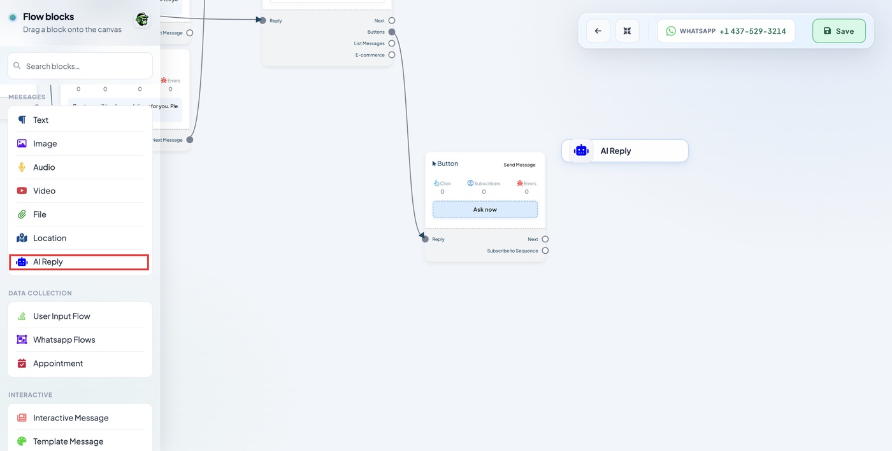This screenshot has height=451, width=892.
Task: Select the User Input Flow icon
Action: 22,316
